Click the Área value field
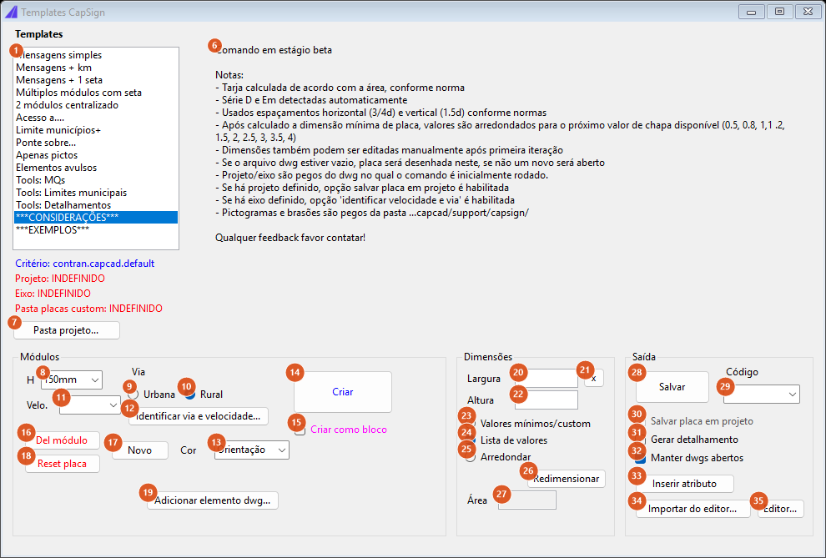This screenshot has height=558, width=826. pos(526,500)
